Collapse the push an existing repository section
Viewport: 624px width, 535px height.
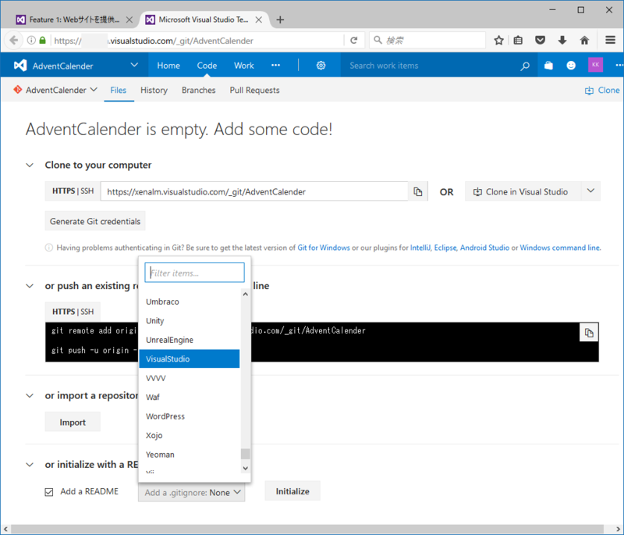click(x=30, y=286)
